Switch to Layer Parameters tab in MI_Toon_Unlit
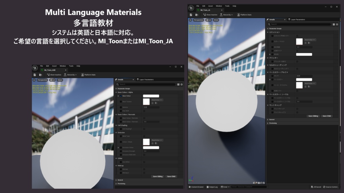The image size is (344, 193). [x=145, y=80]
